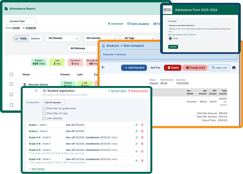
Task: Enable Show filter for grade levels
Action: (x=44, y=108)
